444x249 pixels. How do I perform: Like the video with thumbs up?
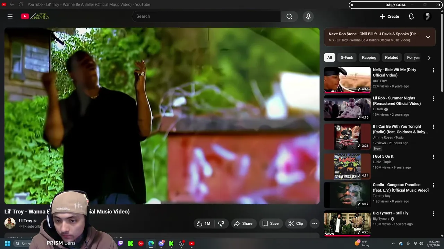click(x=204, y=223)
